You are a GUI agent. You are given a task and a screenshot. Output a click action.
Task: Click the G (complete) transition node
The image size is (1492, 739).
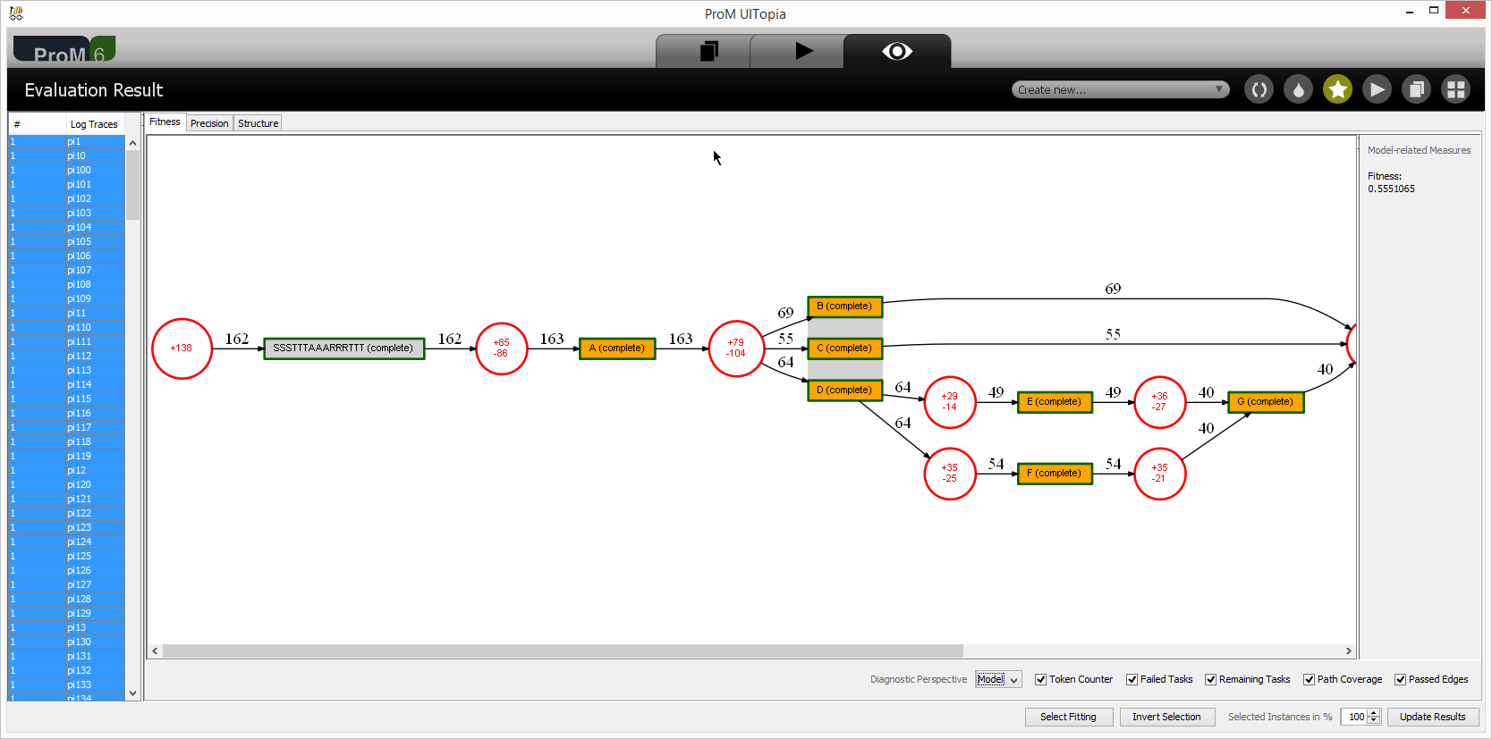coord(1266,401)
